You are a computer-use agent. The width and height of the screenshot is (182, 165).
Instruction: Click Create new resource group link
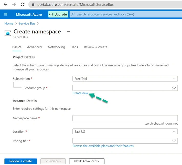point(80,93)
